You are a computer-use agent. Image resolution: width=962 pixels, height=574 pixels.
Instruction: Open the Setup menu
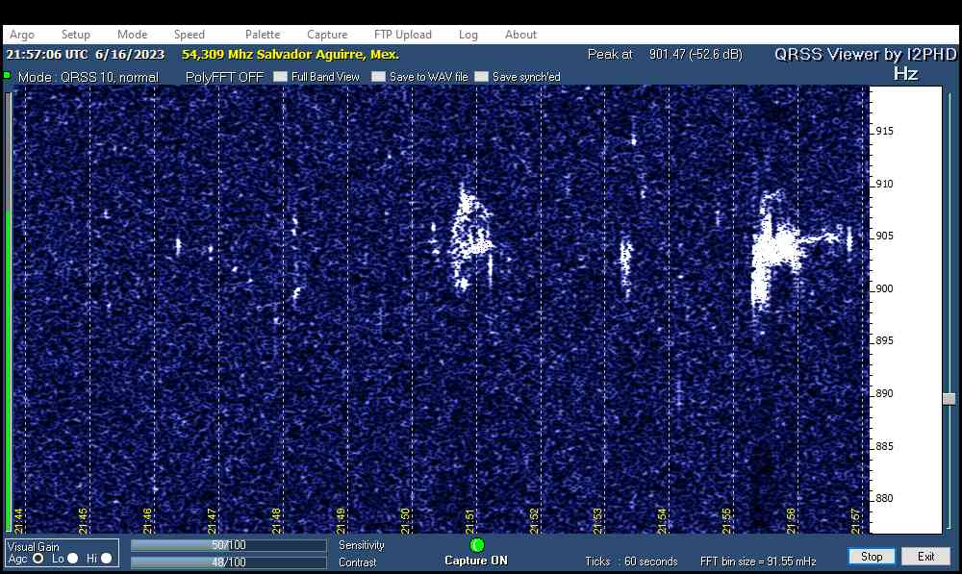click(x=75, y=35)
